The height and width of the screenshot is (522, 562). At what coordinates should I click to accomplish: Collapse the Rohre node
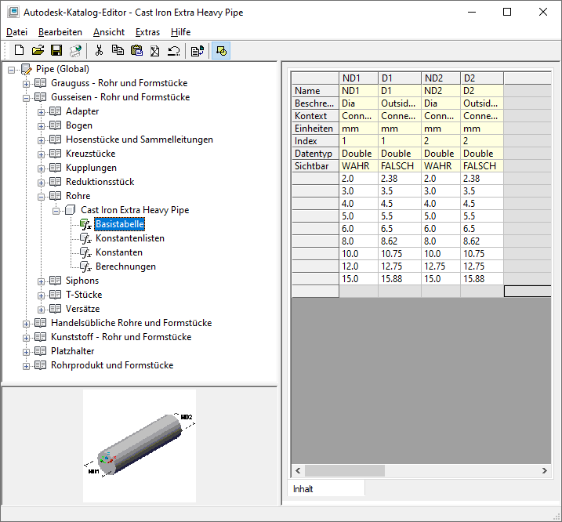pyautogui.click(x=42, y=197)
